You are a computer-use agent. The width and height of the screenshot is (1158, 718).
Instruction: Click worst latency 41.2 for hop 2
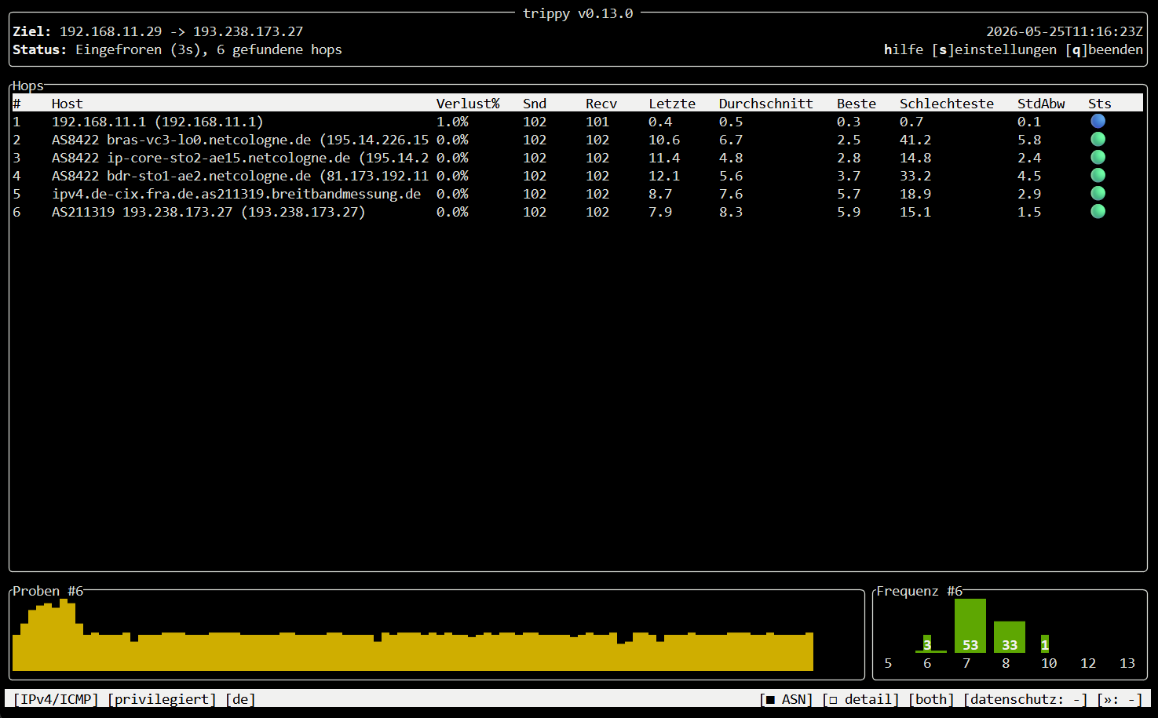[915, 140]
